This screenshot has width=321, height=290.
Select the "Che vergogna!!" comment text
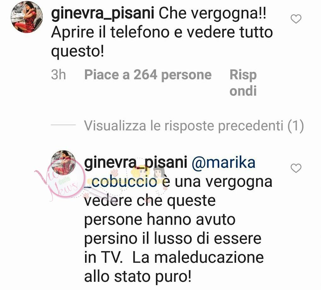[x=213, y=14]
